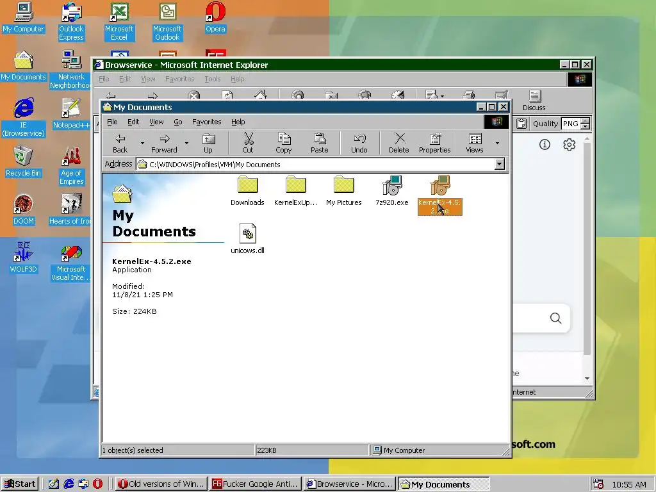Select the unicows.dll file
Viewport: 656px width, 492px height.
pos(248,239)
